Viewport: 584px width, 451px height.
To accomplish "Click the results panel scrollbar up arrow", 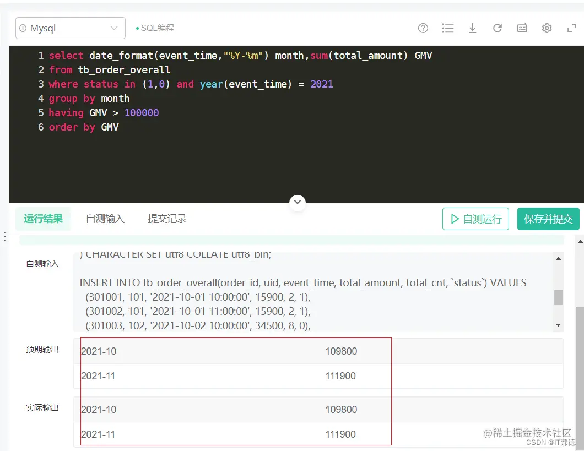I will pyautogui.click(x=580, y=242).
